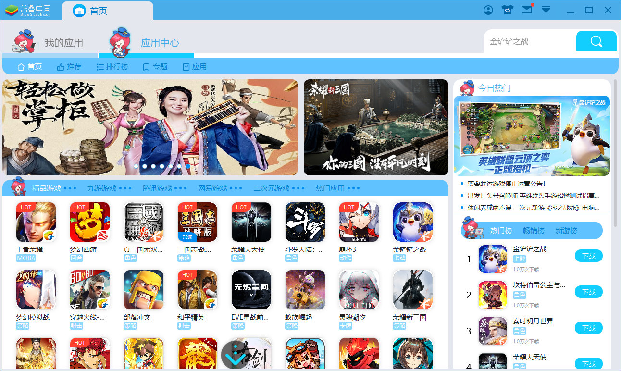
Task: Open 穿越火线 game icon
Action: [90, 290]
